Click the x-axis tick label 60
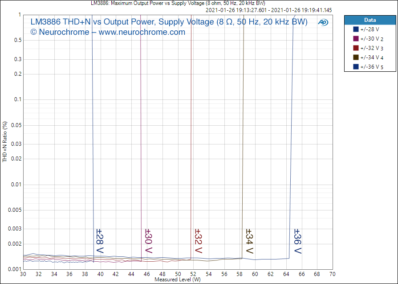This screenshot has height=284, width=398. click(255, 274)
